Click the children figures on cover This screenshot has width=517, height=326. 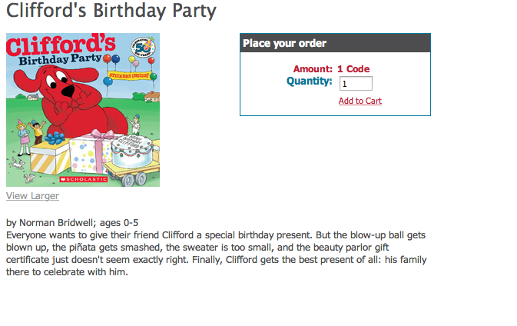31,135
